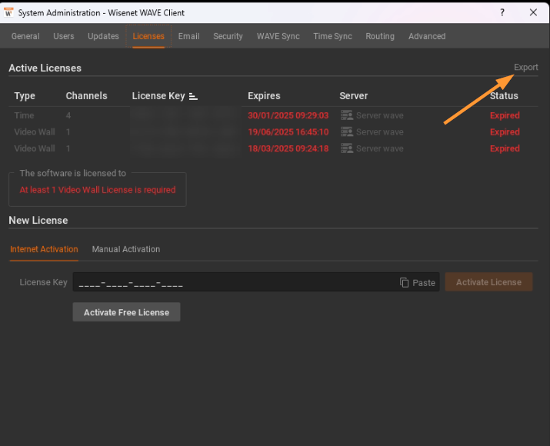Screen dimensions: 550x446
Task: Close the System Administration window
Action: pos(533,12)
